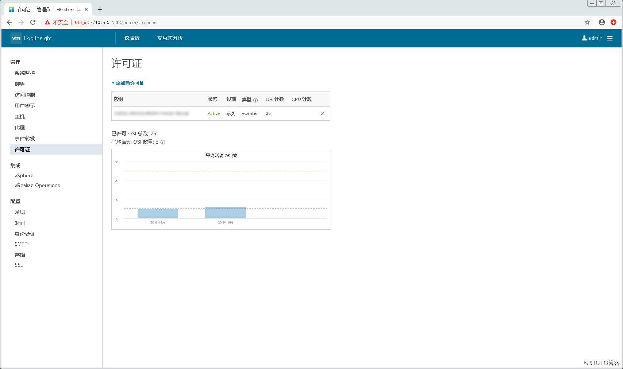Image resolution: width=623 pixels, height=369 pixels.
Task: Click the 添加新许可证 link
Action: click(x=128, y=83)
